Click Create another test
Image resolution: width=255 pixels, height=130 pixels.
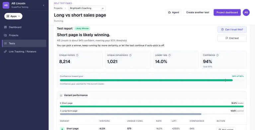198,13
